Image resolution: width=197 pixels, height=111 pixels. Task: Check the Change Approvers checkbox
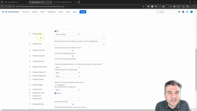(30, 61)
